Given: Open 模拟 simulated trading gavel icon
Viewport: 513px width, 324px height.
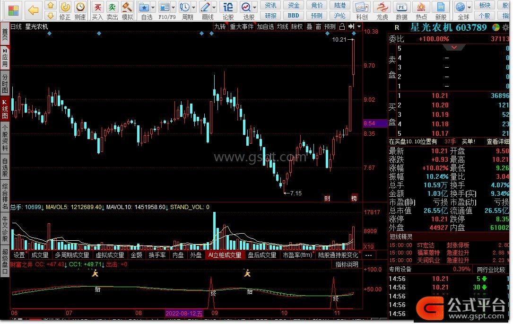Looking at the screenshot, I should [127, 10].
